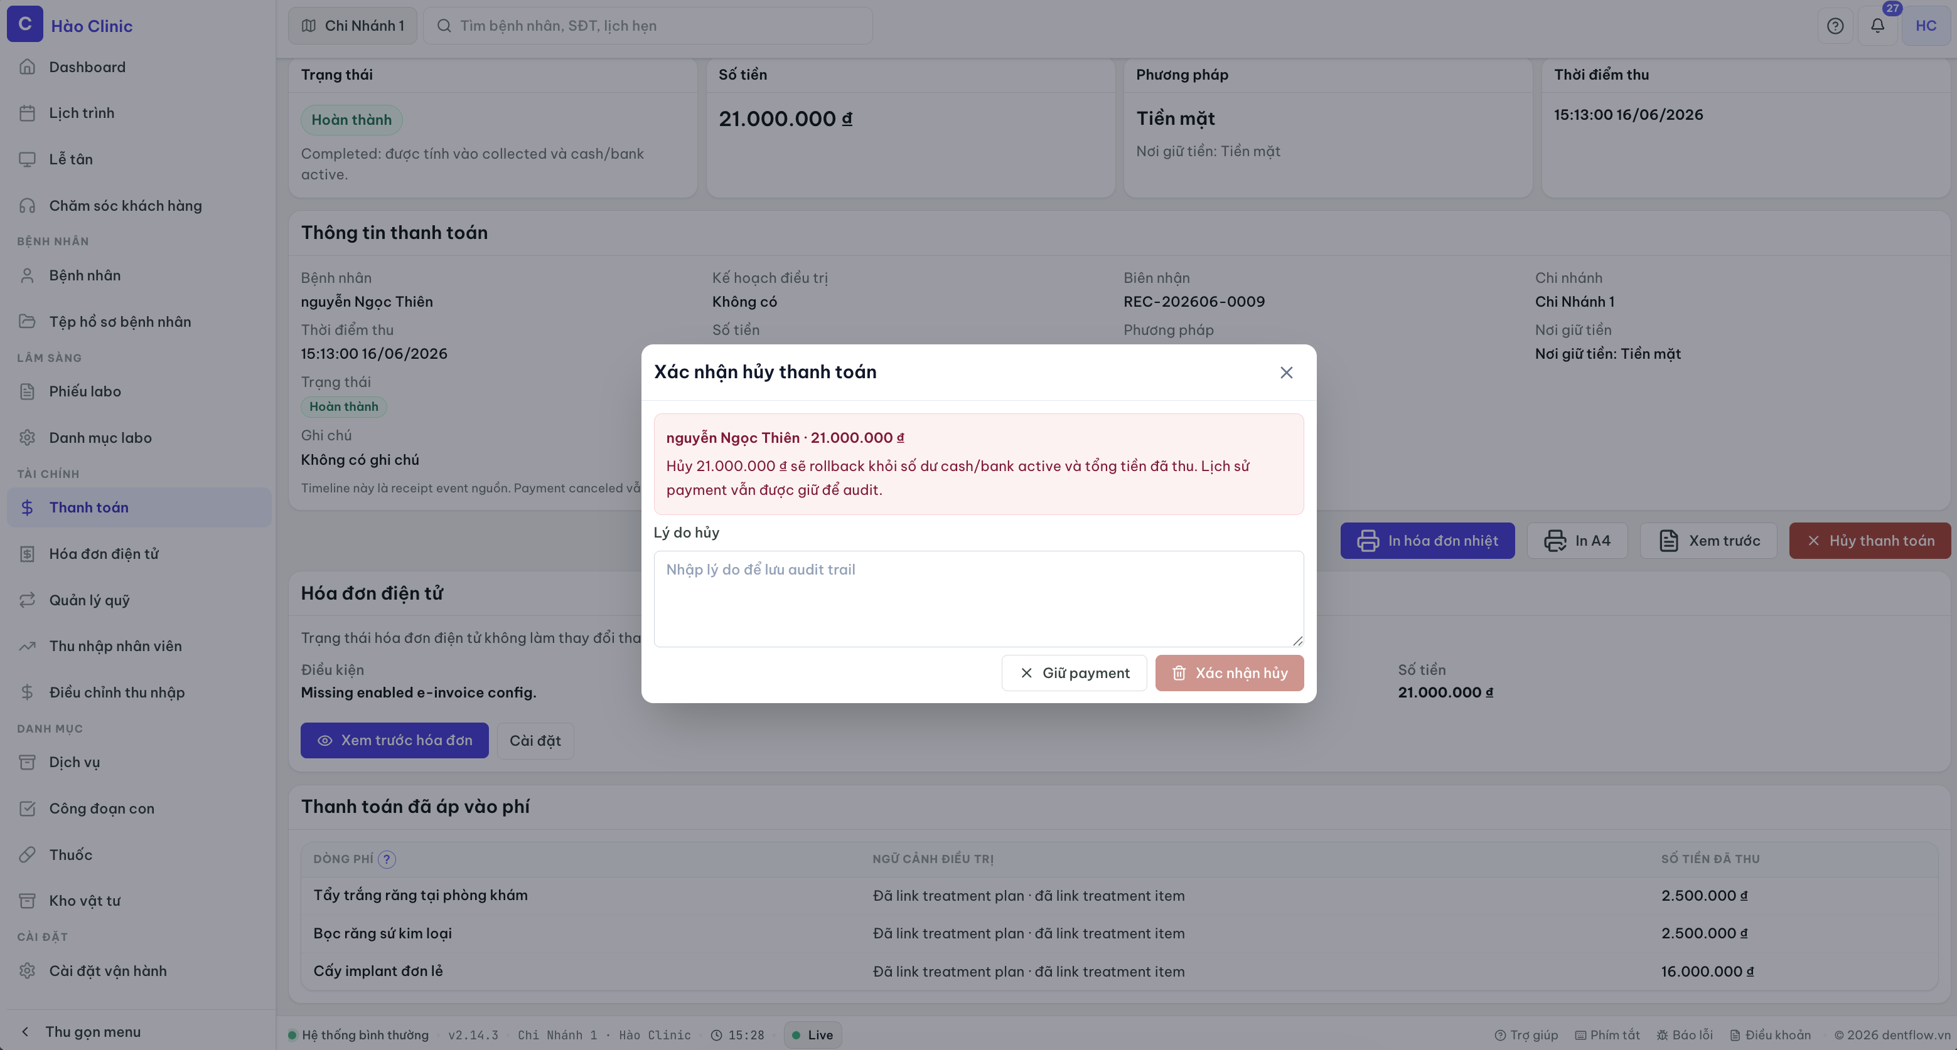Click the Danh mục labo gear icon
This screenshot has height=1050, width=1957.
[28, 438]
